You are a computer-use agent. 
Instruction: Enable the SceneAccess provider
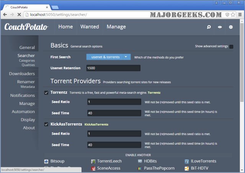tap(109, 168)
